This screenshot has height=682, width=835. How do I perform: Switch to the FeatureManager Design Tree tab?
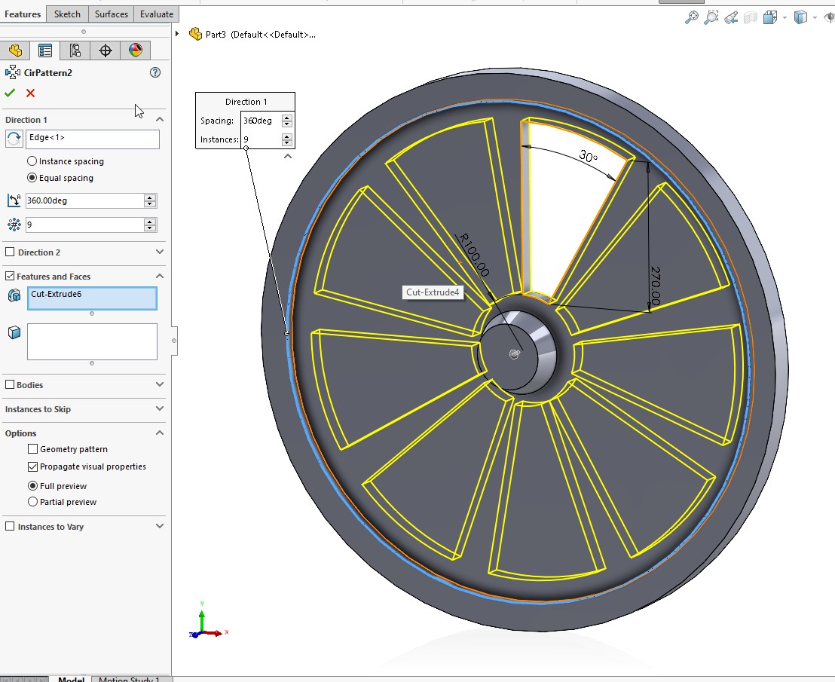click(x=15, y=50)
